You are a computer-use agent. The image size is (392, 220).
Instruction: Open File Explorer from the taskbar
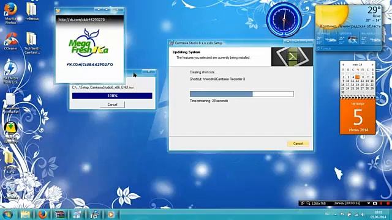tap(25, 215)
